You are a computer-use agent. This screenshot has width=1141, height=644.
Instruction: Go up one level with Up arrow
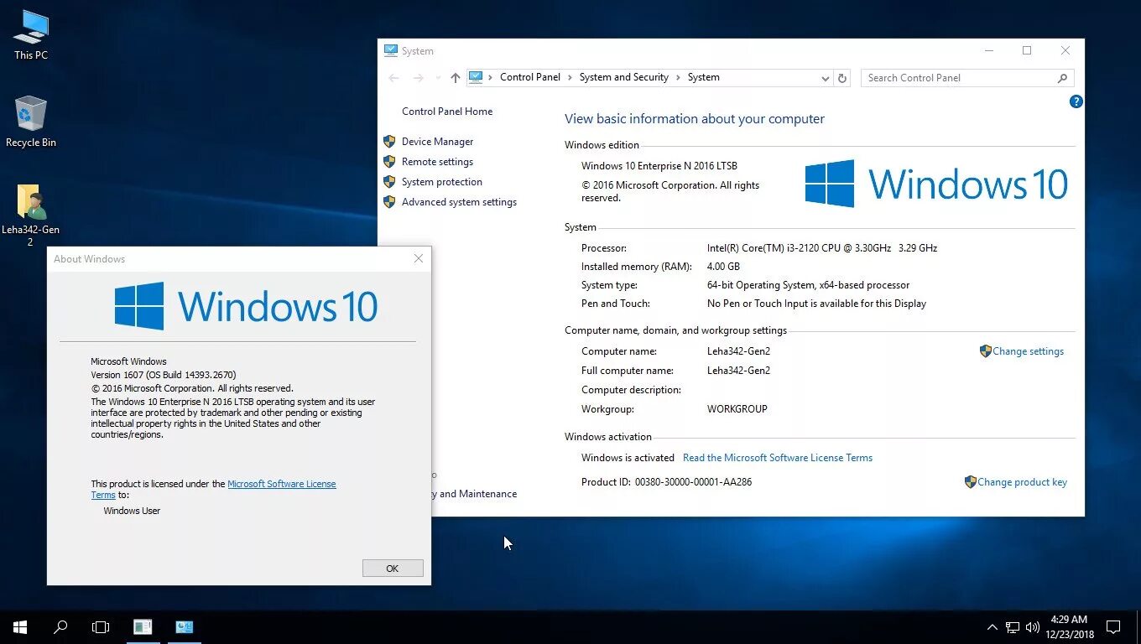point(456,77)
